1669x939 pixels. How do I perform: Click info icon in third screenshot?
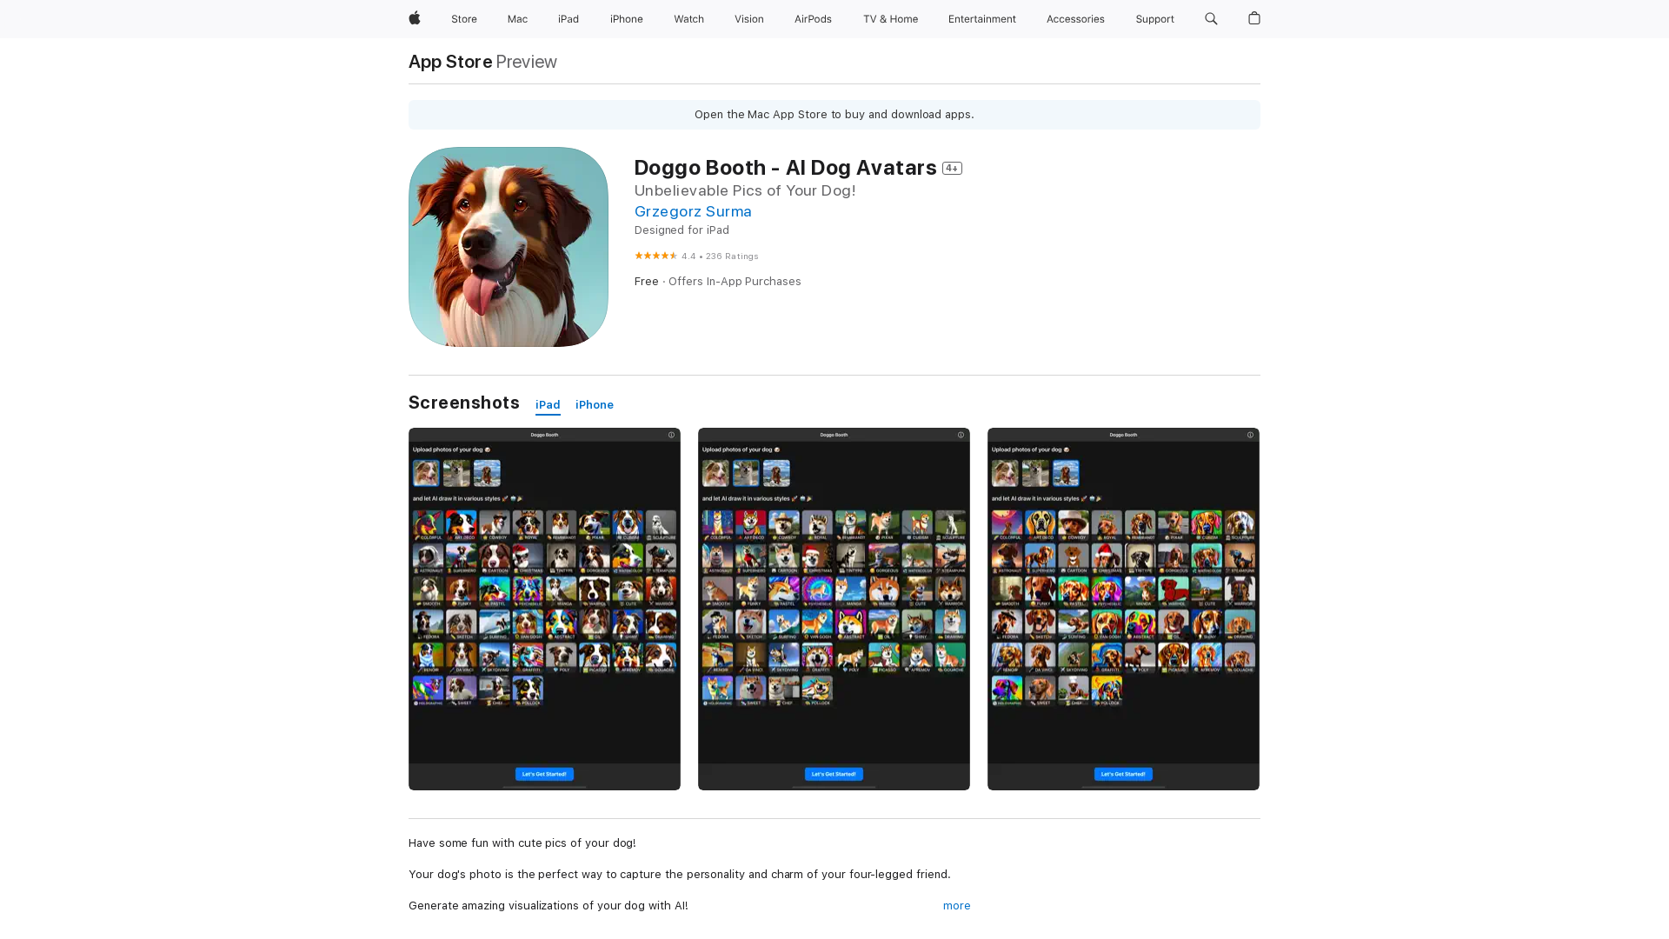pyautogui.click(x=1250, y=435)
